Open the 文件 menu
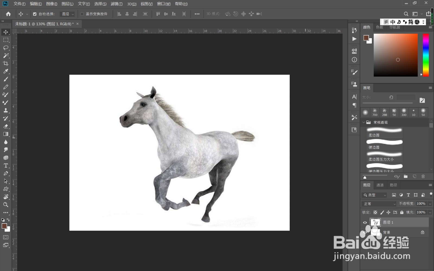The height and width of the screenshot is (271, 434). (20, 4)
